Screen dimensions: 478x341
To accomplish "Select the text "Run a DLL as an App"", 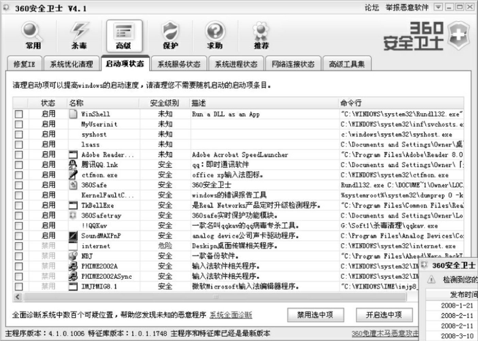I will tap(226, 114).
